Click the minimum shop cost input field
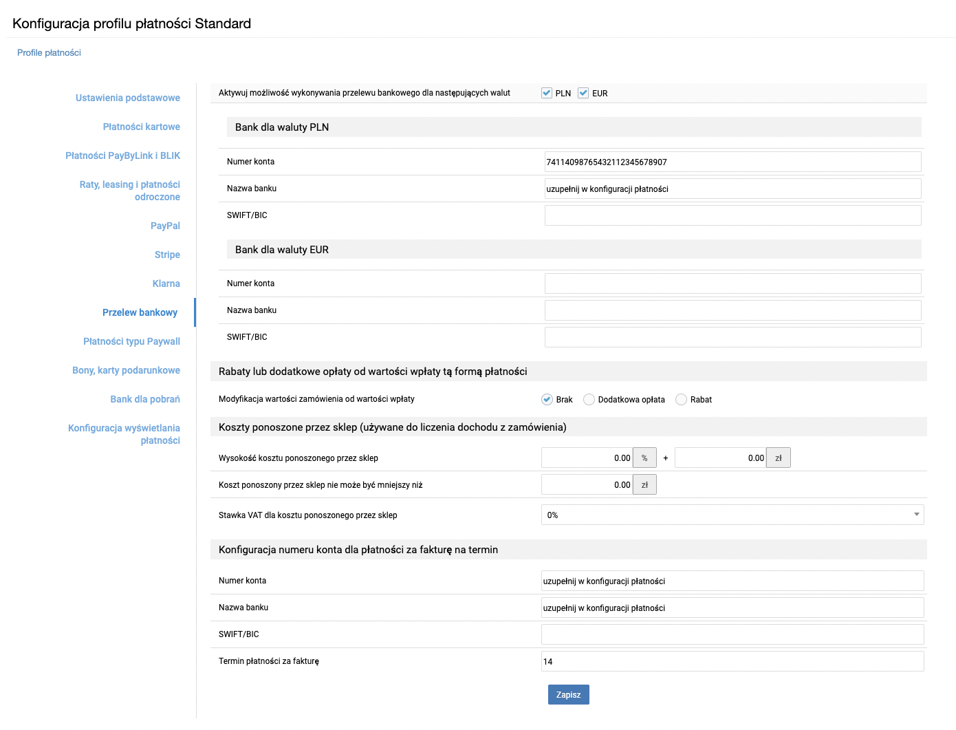This screenshot has width=956, height=730. pos(587,484)
